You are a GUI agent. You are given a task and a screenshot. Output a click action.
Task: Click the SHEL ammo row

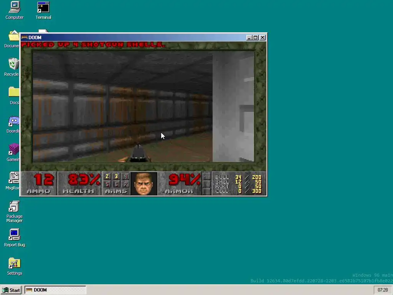click(238, 182)
